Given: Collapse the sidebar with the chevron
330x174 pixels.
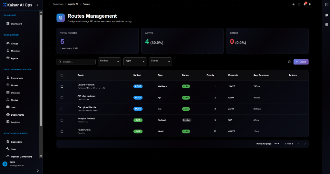Looking at the screenshot, I should (37, 5).
